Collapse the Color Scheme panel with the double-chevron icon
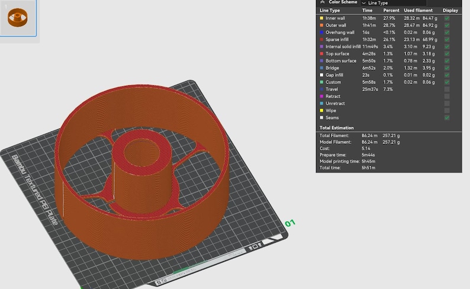This screenshot has height=289, width=470. (323, 2)
